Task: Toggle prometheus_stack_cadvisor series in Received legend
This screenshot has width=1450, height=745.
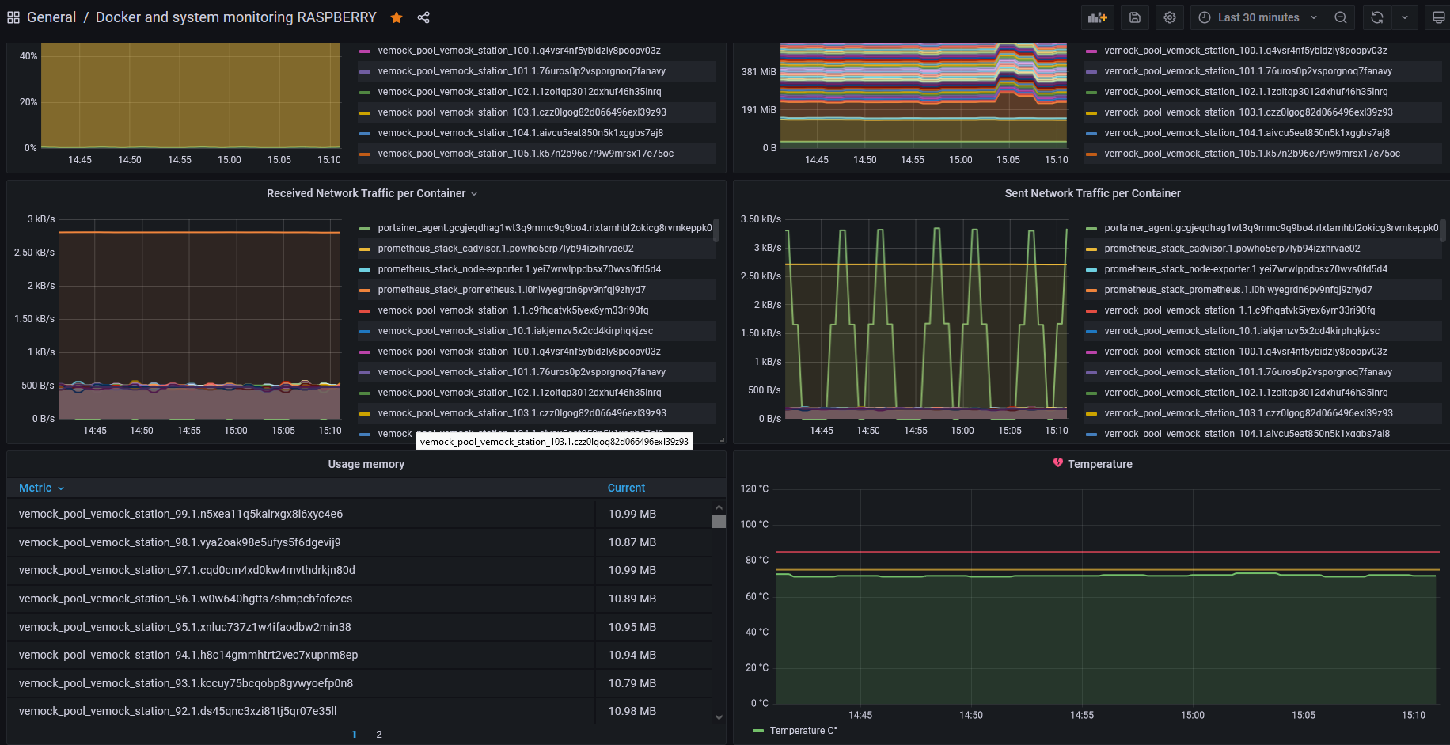Action: tap(506, 249)
